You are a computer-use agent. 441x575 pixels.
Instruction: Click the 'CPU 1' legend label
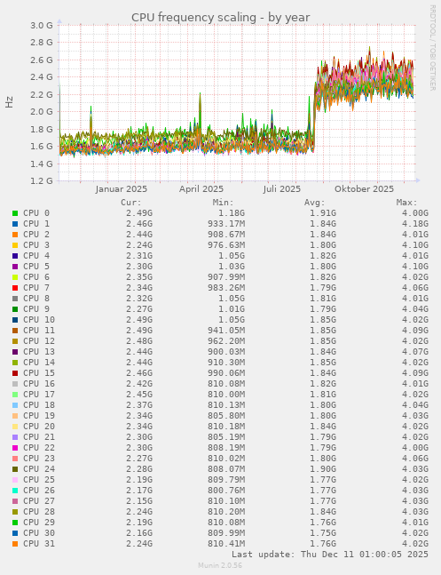pyautogui.click(x=36, y=224)
